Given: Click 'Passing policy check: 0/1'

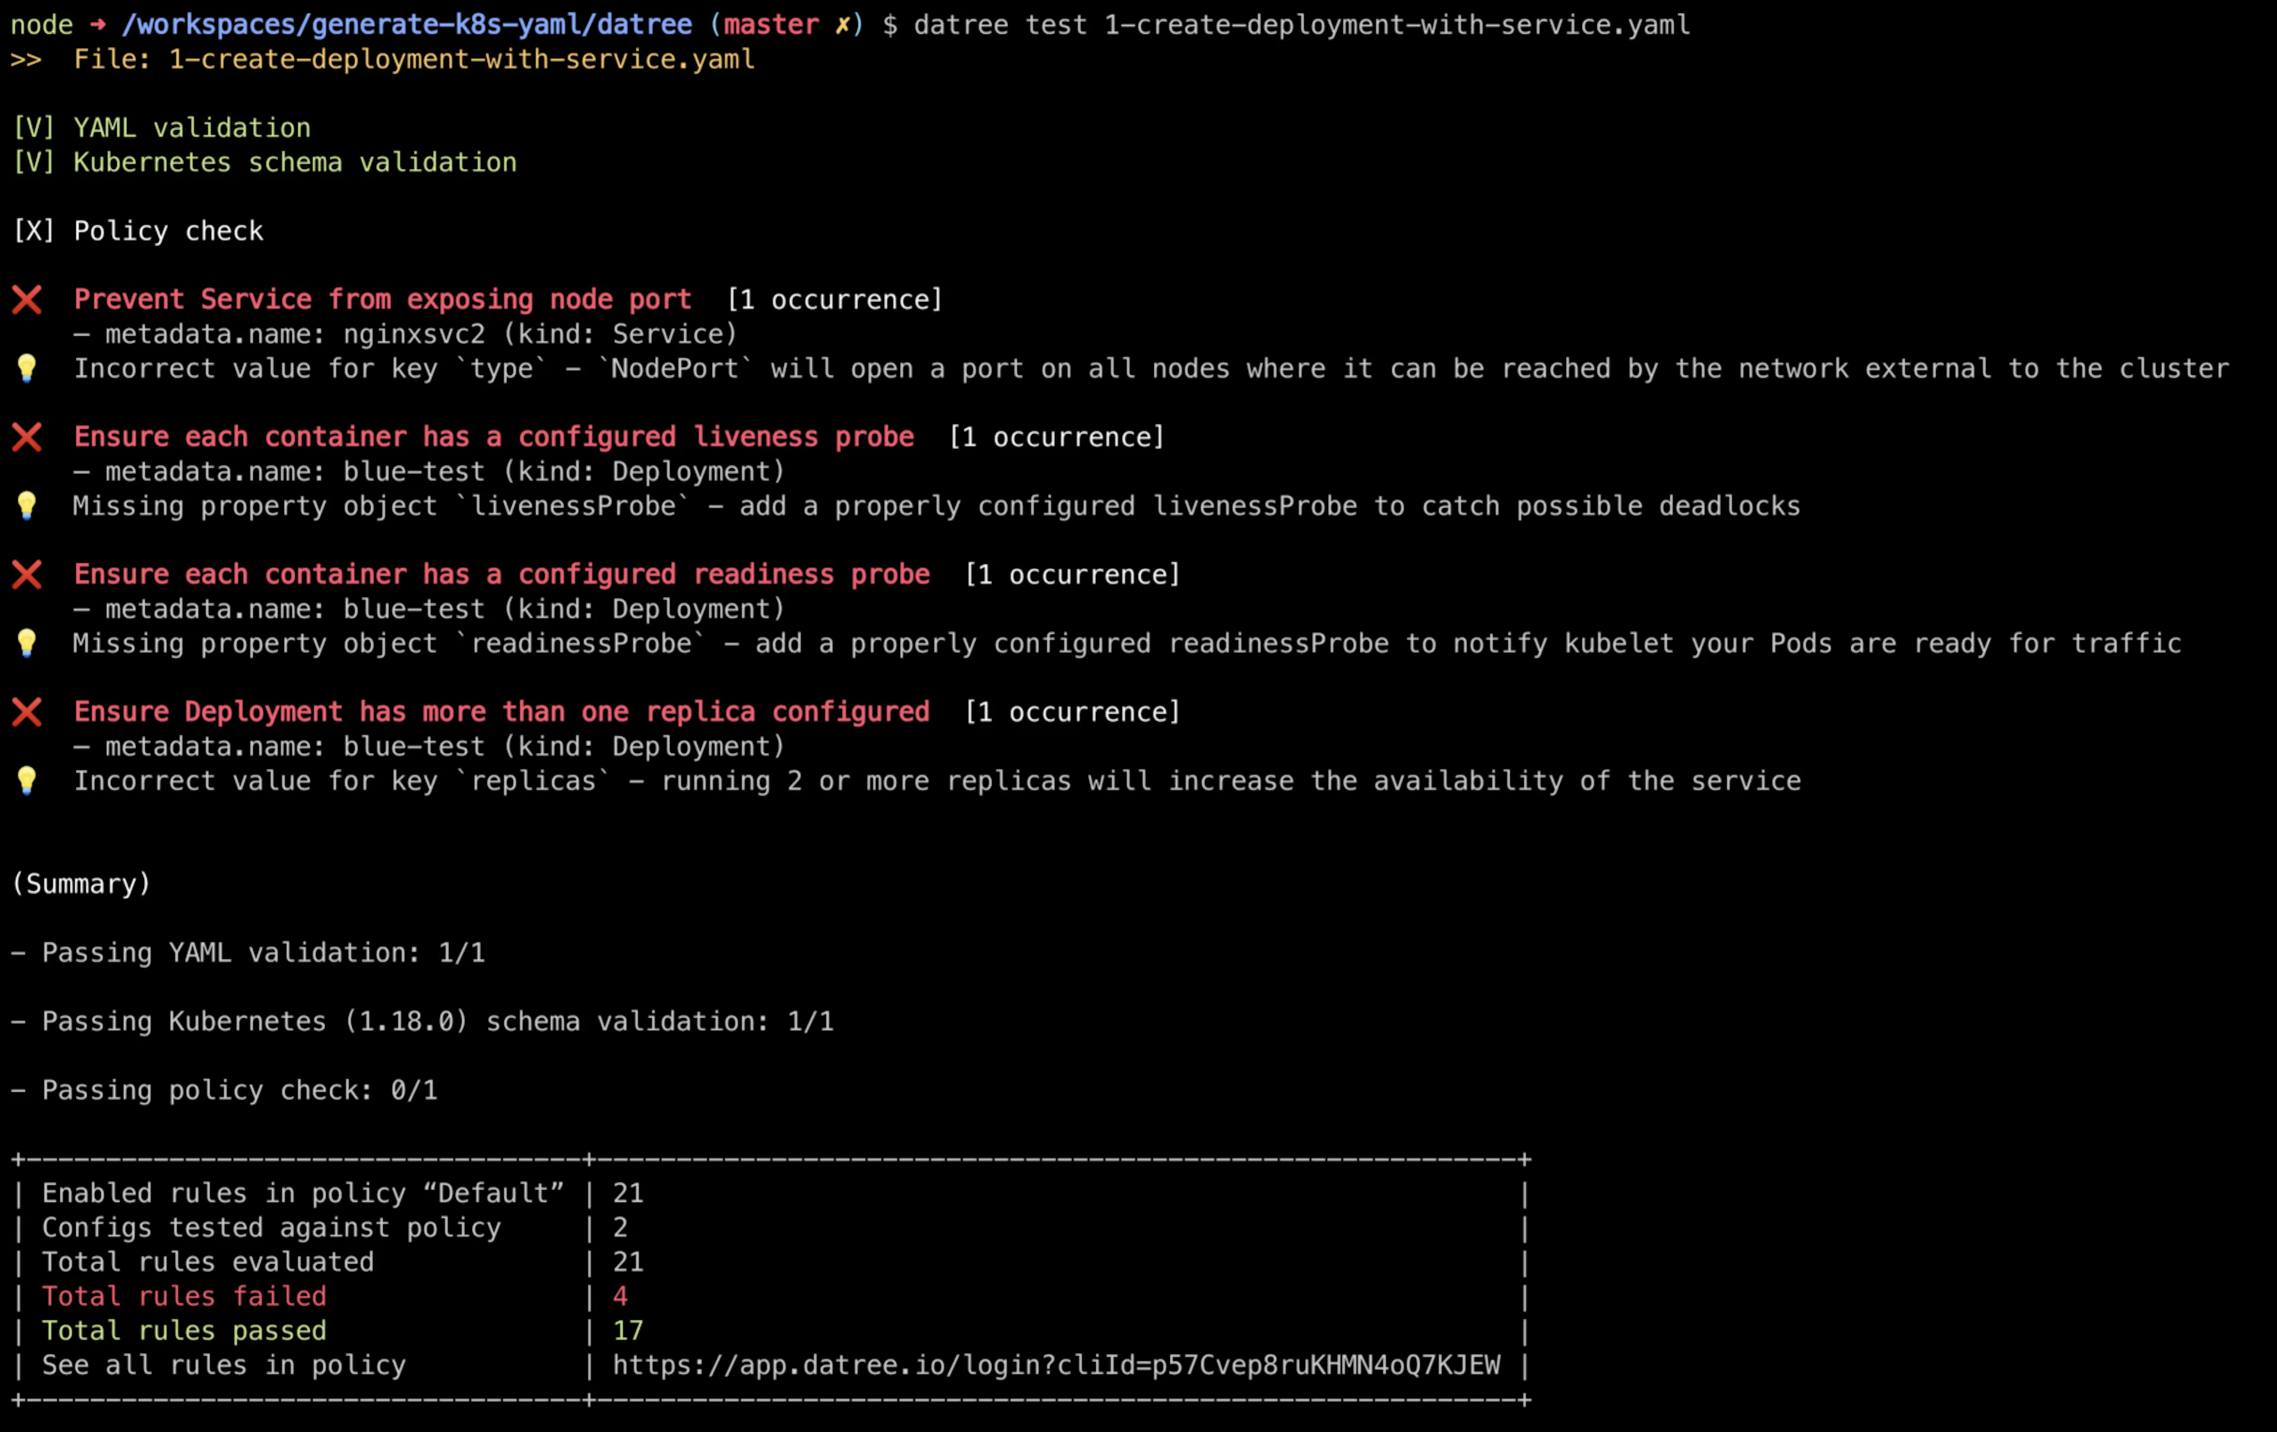Looking at the screenshot, I should point(240,1090).
